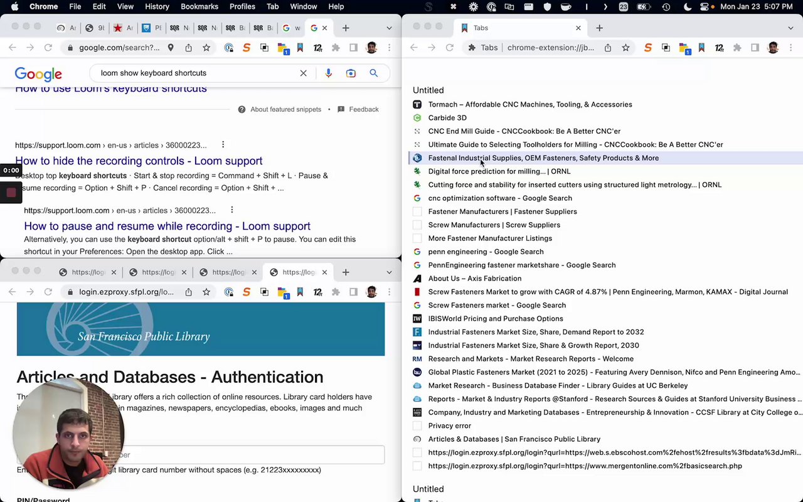Click the Feedback link under the snippet
Image resolution: width=803 pixels, height=502 pixels.
(x=358, y=109)
